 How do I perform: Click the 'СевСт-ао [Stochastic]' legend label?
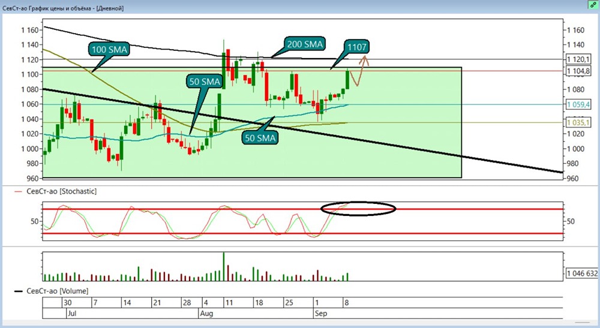pos(61,191)
